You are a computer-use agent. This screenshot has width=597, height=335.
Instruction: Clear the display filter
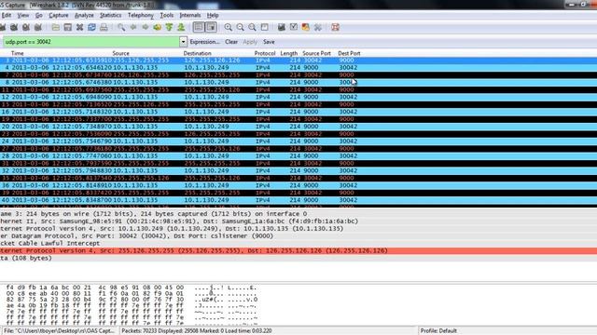point(231,42)
